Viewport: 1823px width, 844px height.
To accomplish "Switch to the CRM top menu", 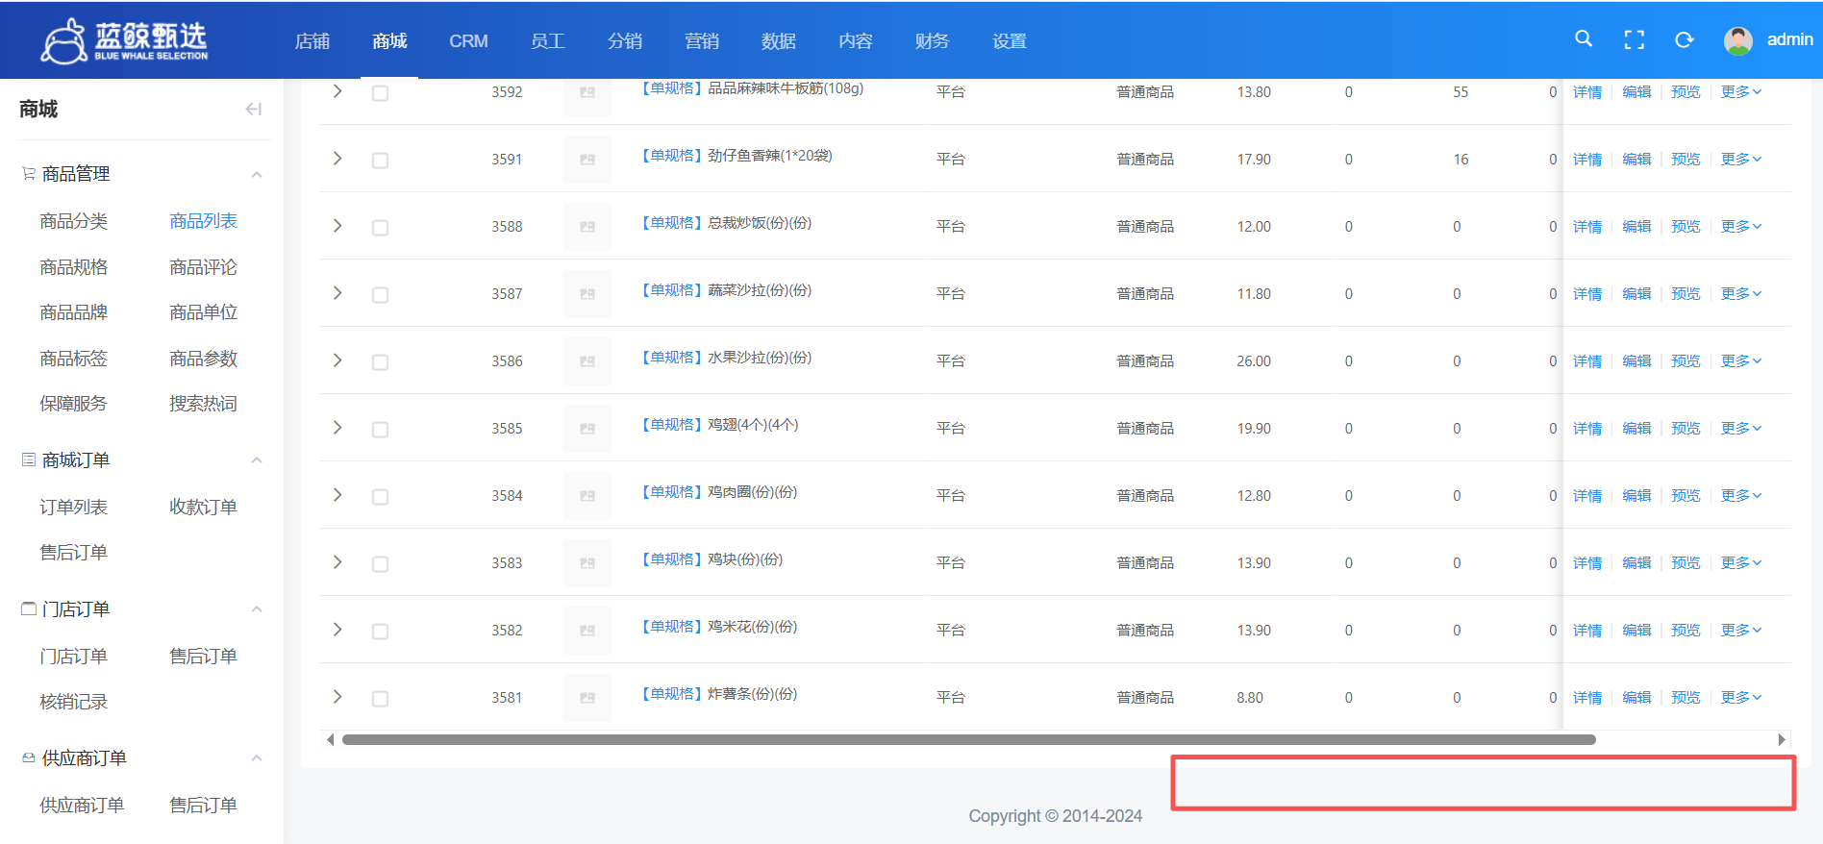I will point(468,41).
